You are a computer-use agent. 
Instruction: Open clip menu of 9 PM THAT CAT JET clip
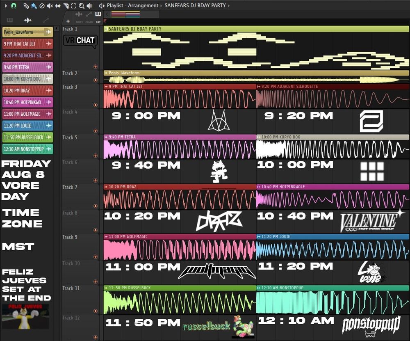tap(106, 86)
